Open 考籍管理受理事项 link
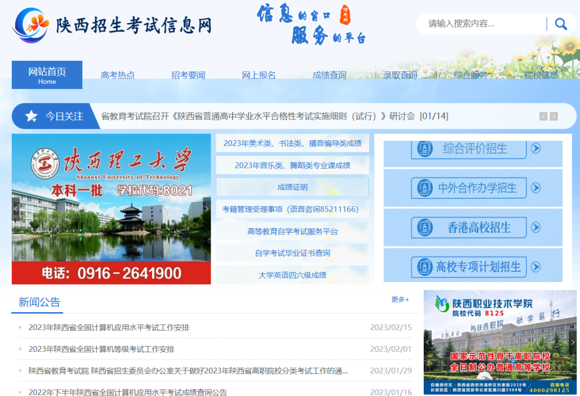Image resolution: width=580 pixels, height=396 pixels. (293, 209)
